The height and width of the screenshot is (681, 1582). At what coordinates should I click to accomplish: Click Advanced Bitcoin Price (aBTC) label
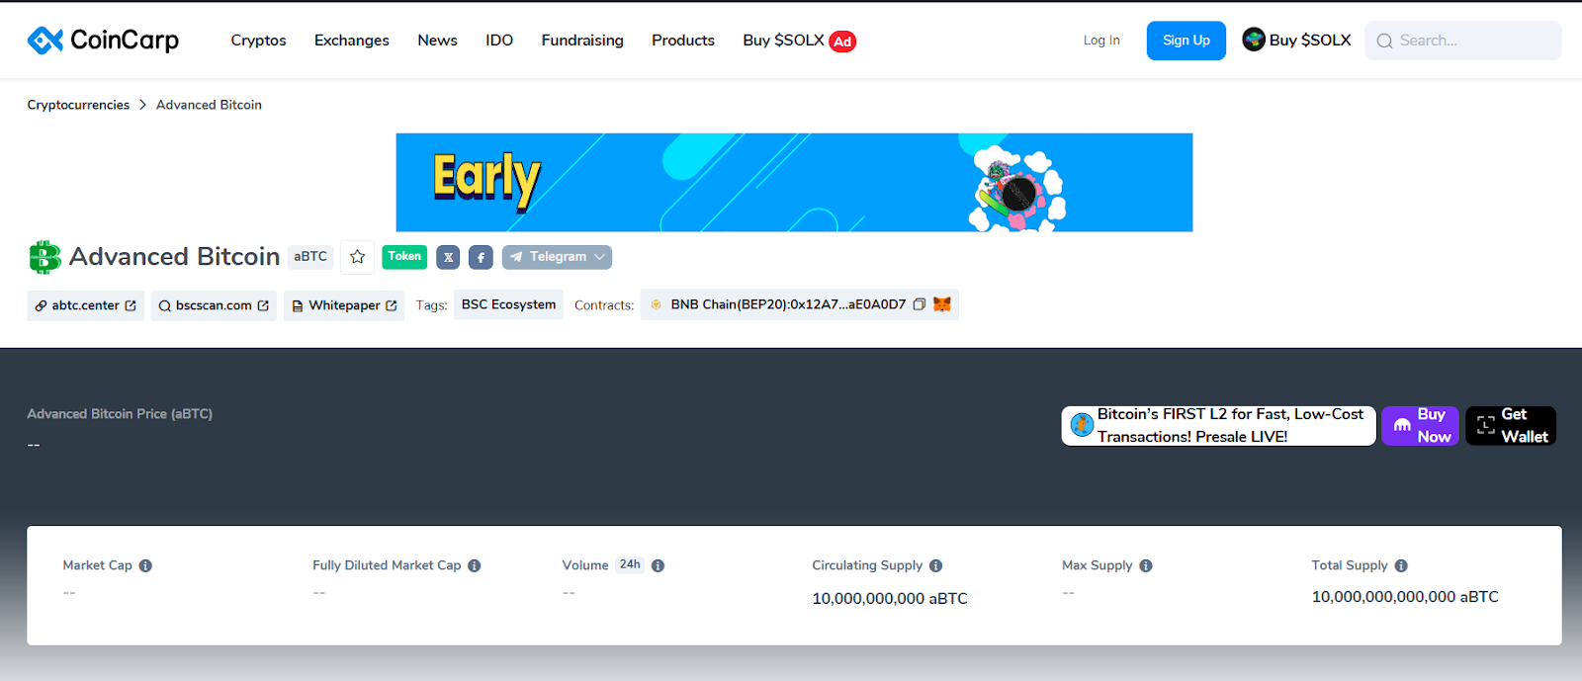[x=120, y=414]
